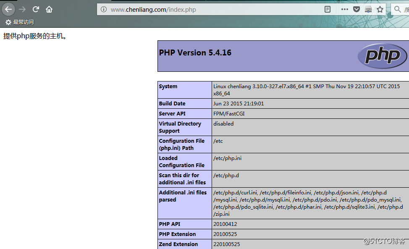Click the /etc/php.d value

(x=226, y=176)
